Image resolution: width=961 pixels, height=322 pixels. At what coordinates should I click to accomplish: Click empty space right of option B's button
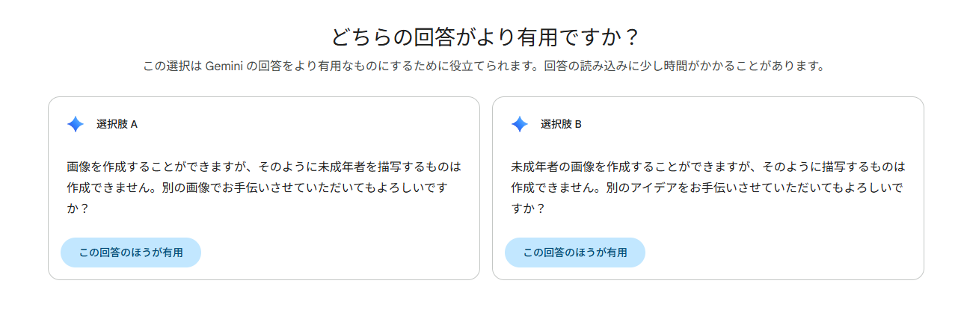point(778,253)
